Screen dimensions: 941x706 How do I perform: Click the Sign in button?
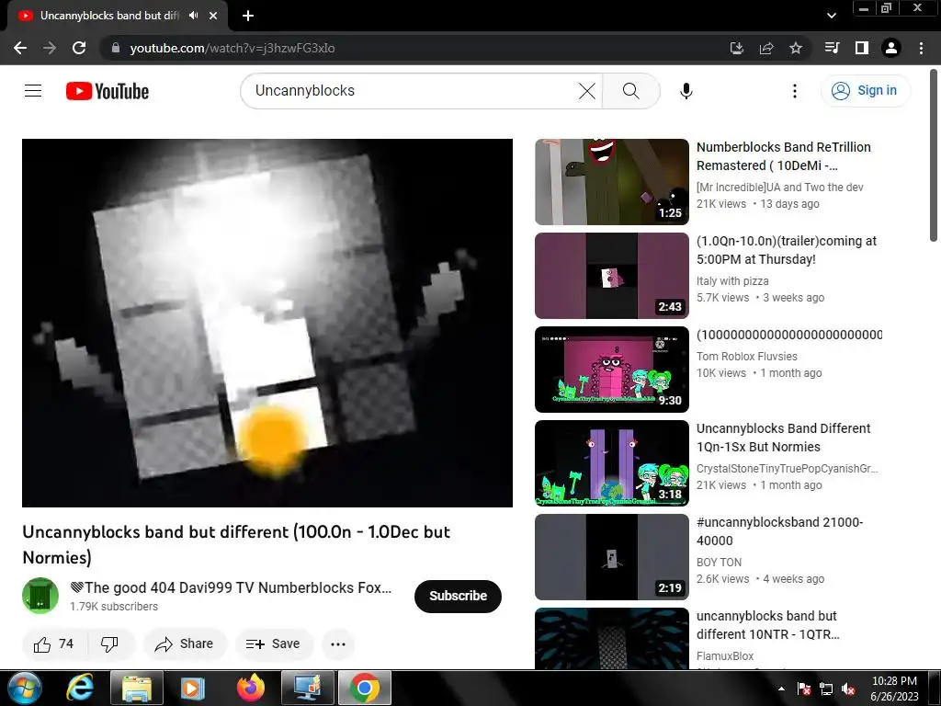[866, 91]
